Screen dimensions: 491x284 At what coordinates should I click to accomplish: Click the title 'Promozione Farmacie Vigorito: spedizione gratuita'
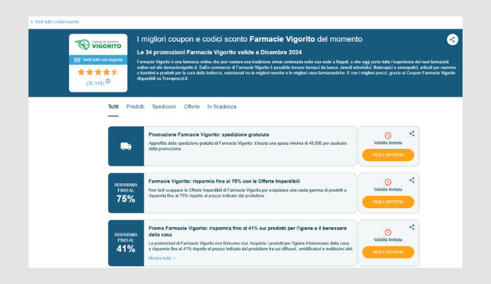[x=208, y=135]
